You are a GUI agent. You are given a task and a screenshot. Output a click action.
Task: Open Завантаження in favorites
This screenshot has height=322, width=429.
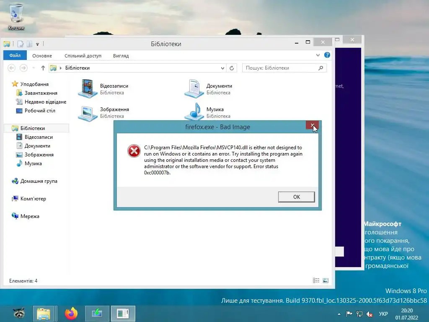pos(41,93)
